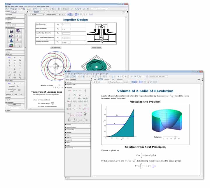Click the Hub Diameter input field

[66, 25]
